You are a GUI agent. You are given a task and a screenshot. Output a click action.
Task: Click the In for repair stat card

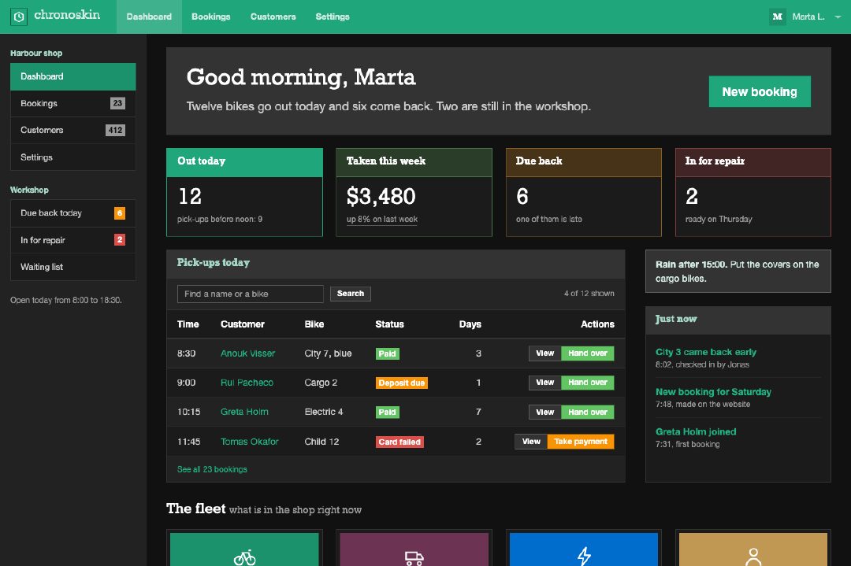tap(753, 192)
